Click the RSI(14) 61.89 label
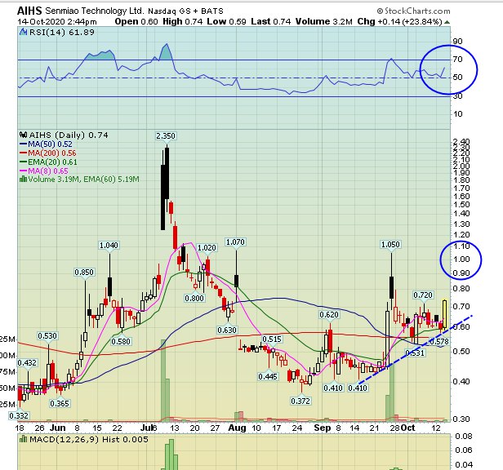 tap(62, 32)
